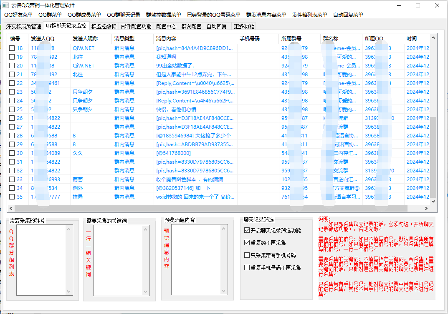Click up arrow in 需要采集的关键词 box scrollbar
Image resolution: width=448 pixels, height=314 pixels.
(145, 229)
